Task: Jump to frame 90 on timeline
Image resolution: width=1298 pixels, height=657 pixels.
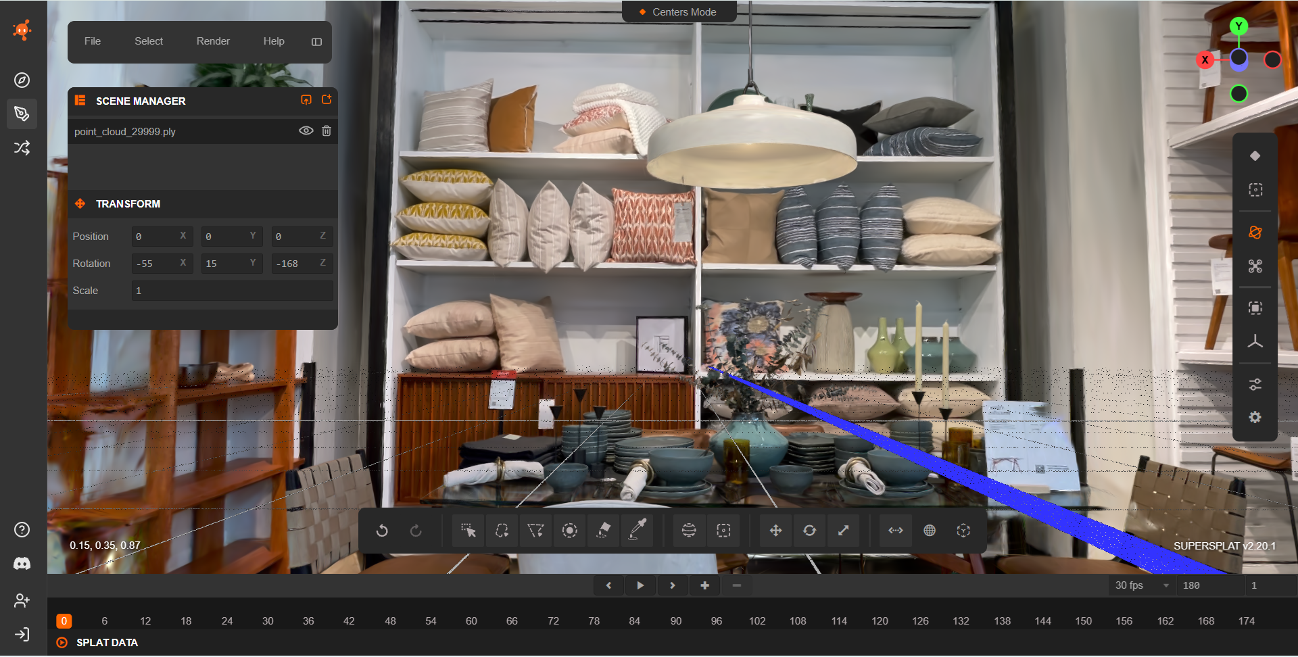Action: pyautogui.click(x=676, y=621)
